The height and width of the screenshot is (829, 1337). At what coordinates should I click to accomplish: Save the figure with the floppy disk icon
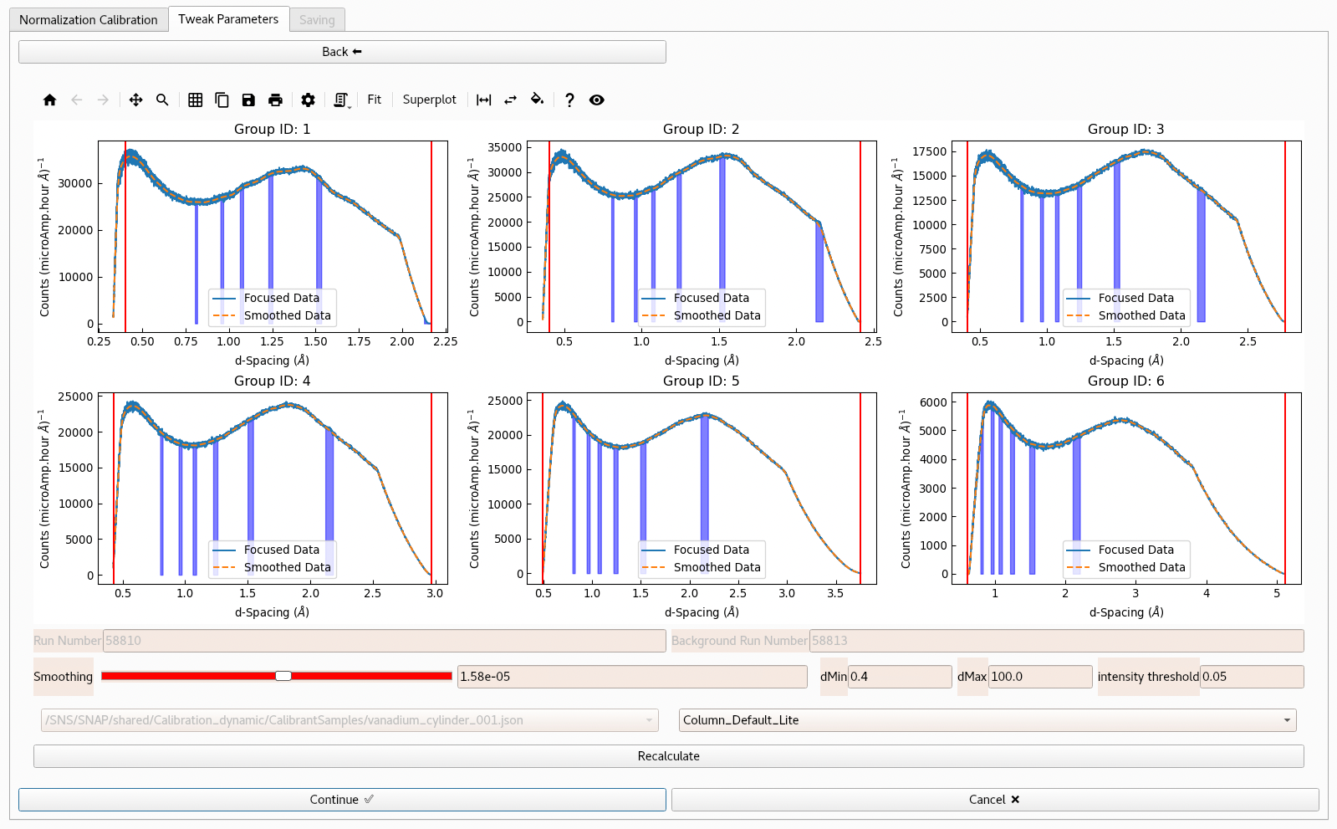click(x=248, y=100)
